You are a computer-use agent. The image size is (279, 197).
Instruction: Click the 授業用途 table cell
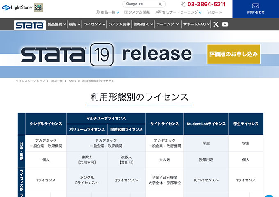tap(206, 160)
